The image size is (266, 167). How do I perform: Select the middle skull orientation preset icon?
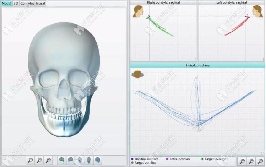[x=80, y=160]
